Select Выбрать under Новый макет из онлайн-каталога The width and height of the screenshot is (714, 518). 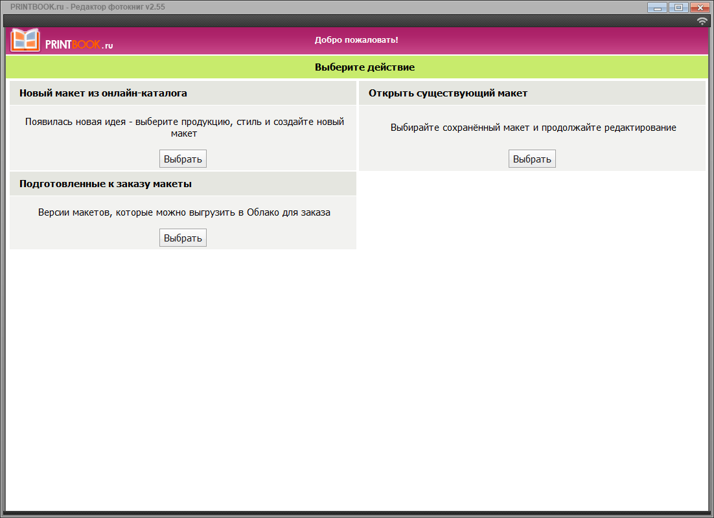pos(183,158)
